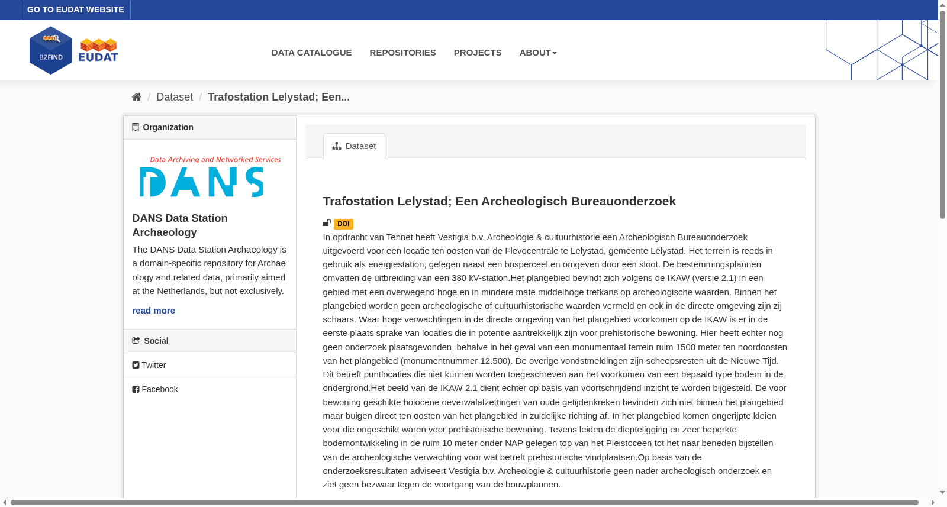Click the Twitter share link text
This screenshot has height=507, width=947.
point(154,365)
